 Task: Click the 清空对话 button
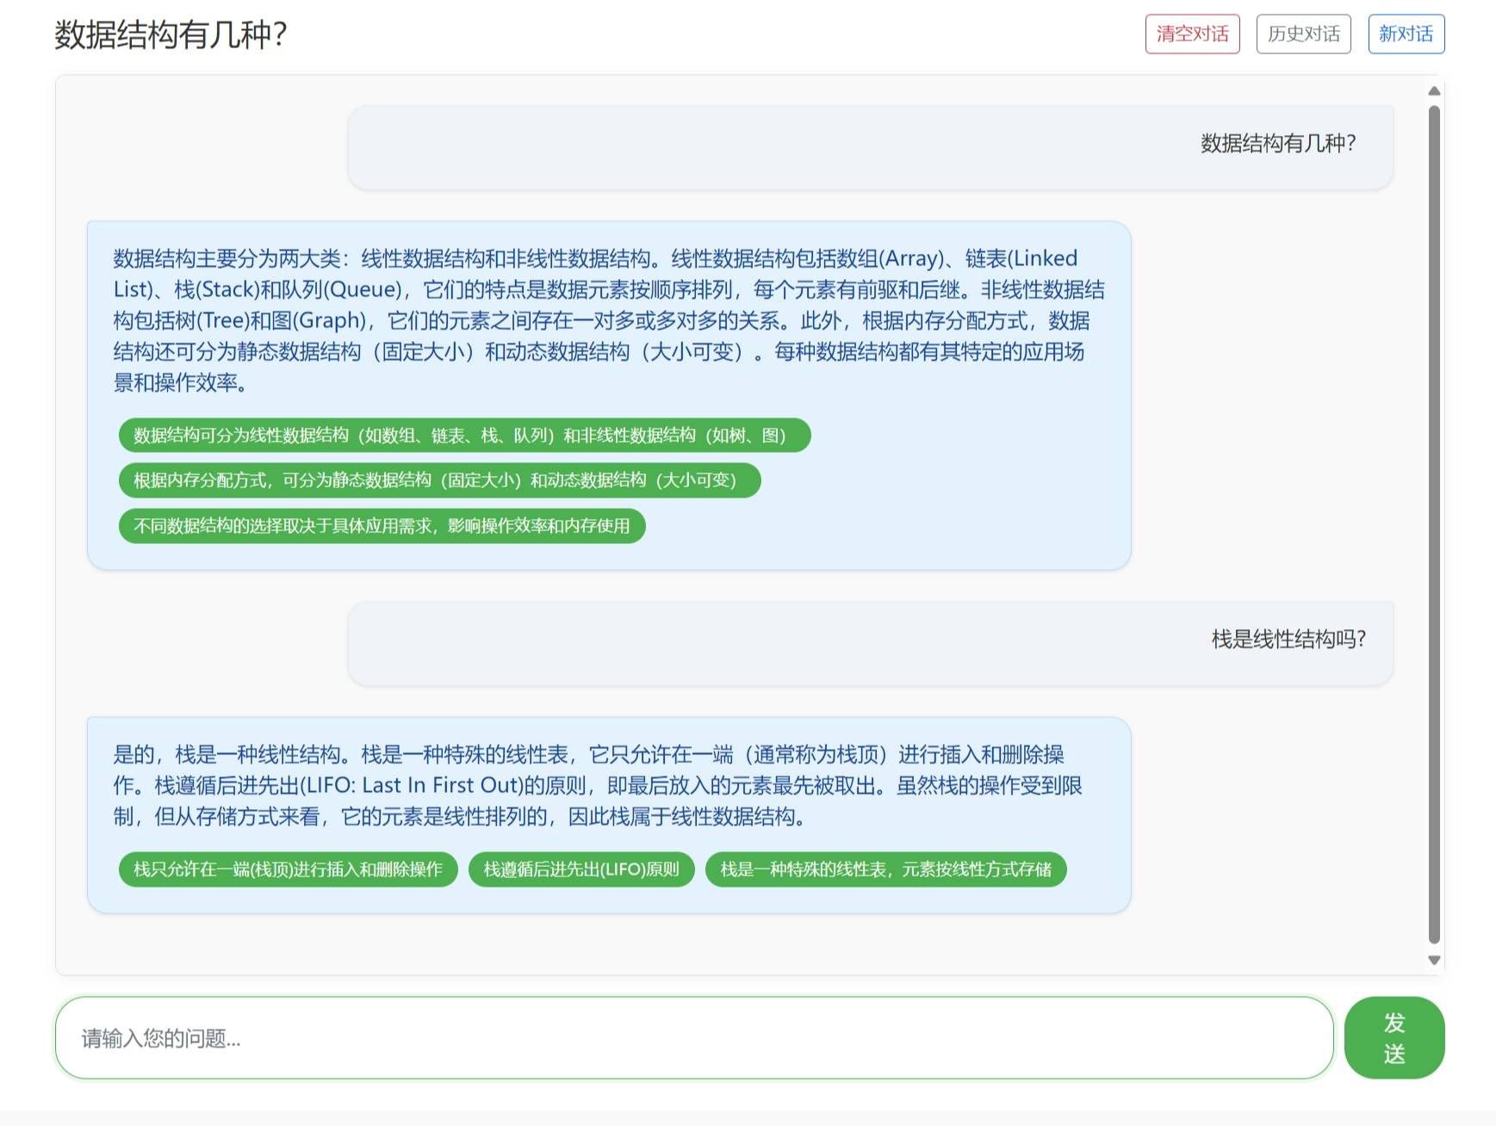1192,34
